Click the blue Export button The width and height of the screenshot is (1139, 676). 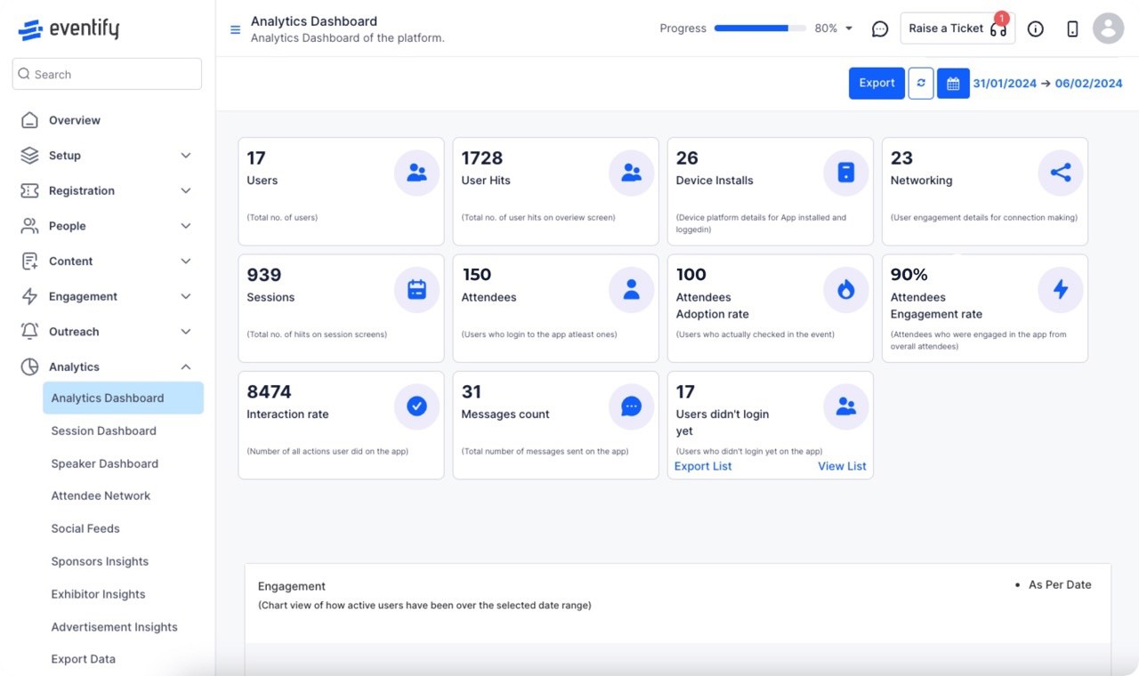pyautogui.click(x=876, y=83)
